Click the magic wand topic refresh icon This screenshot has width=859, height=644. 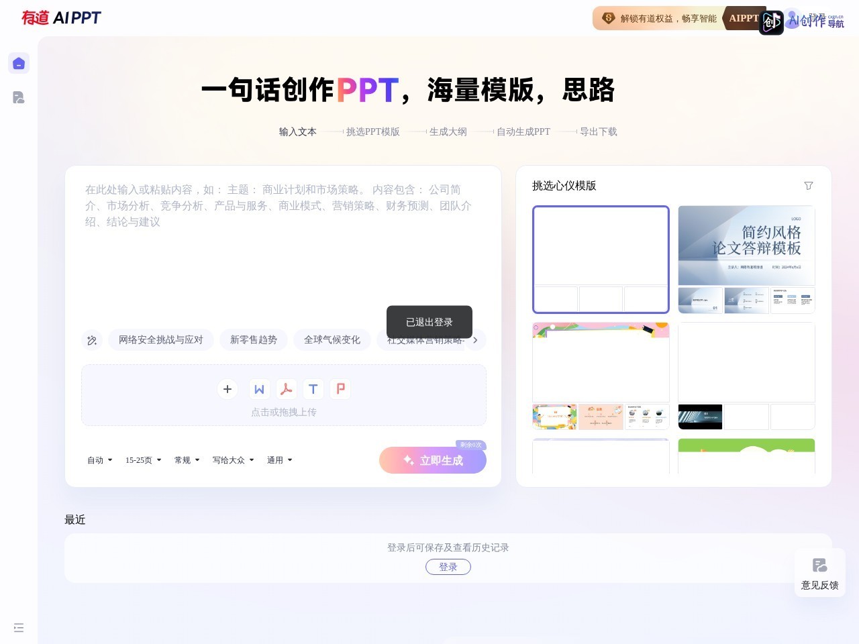coord(92,340)
